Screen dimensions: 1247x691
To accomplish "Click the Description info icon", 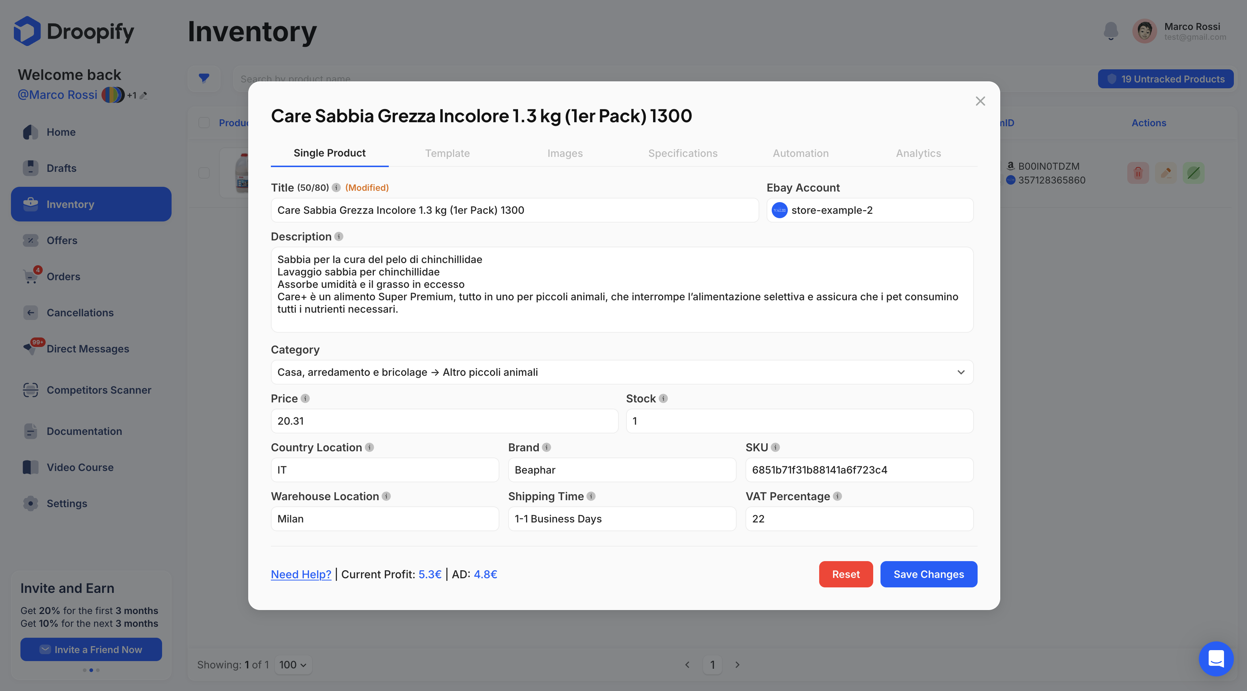I will point(339,237).
